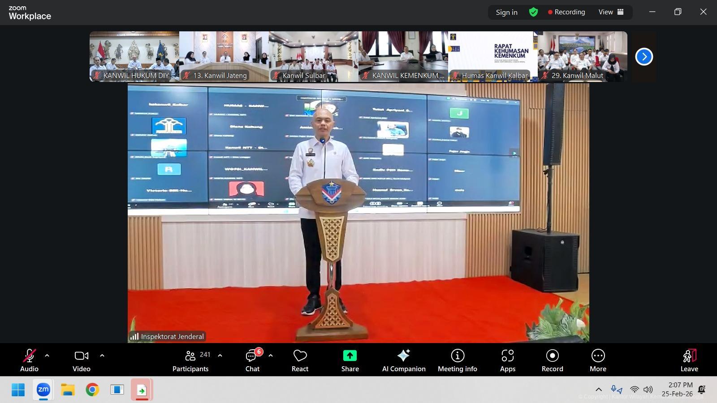Open the View layout menu
717x403 pixels.
click(x=611, y=12)
